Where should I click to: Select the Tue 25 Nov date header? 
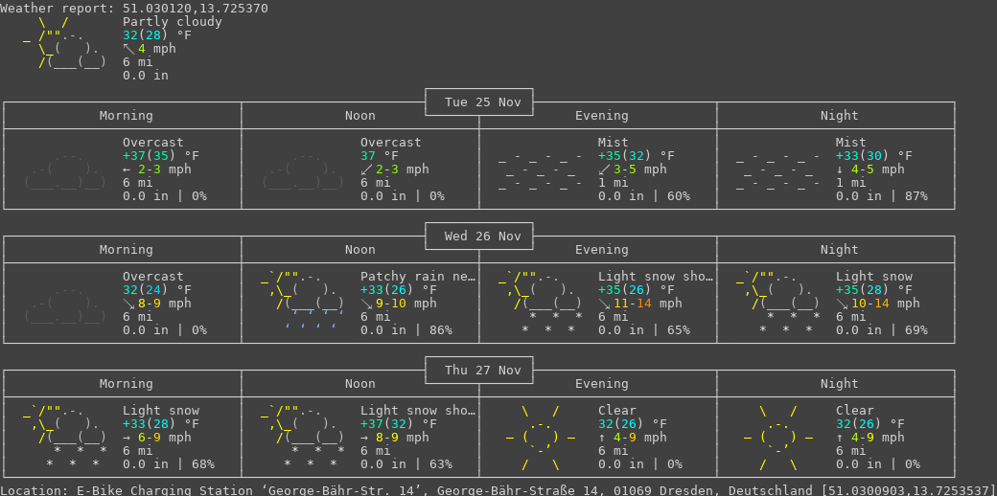tap(479, 102)
